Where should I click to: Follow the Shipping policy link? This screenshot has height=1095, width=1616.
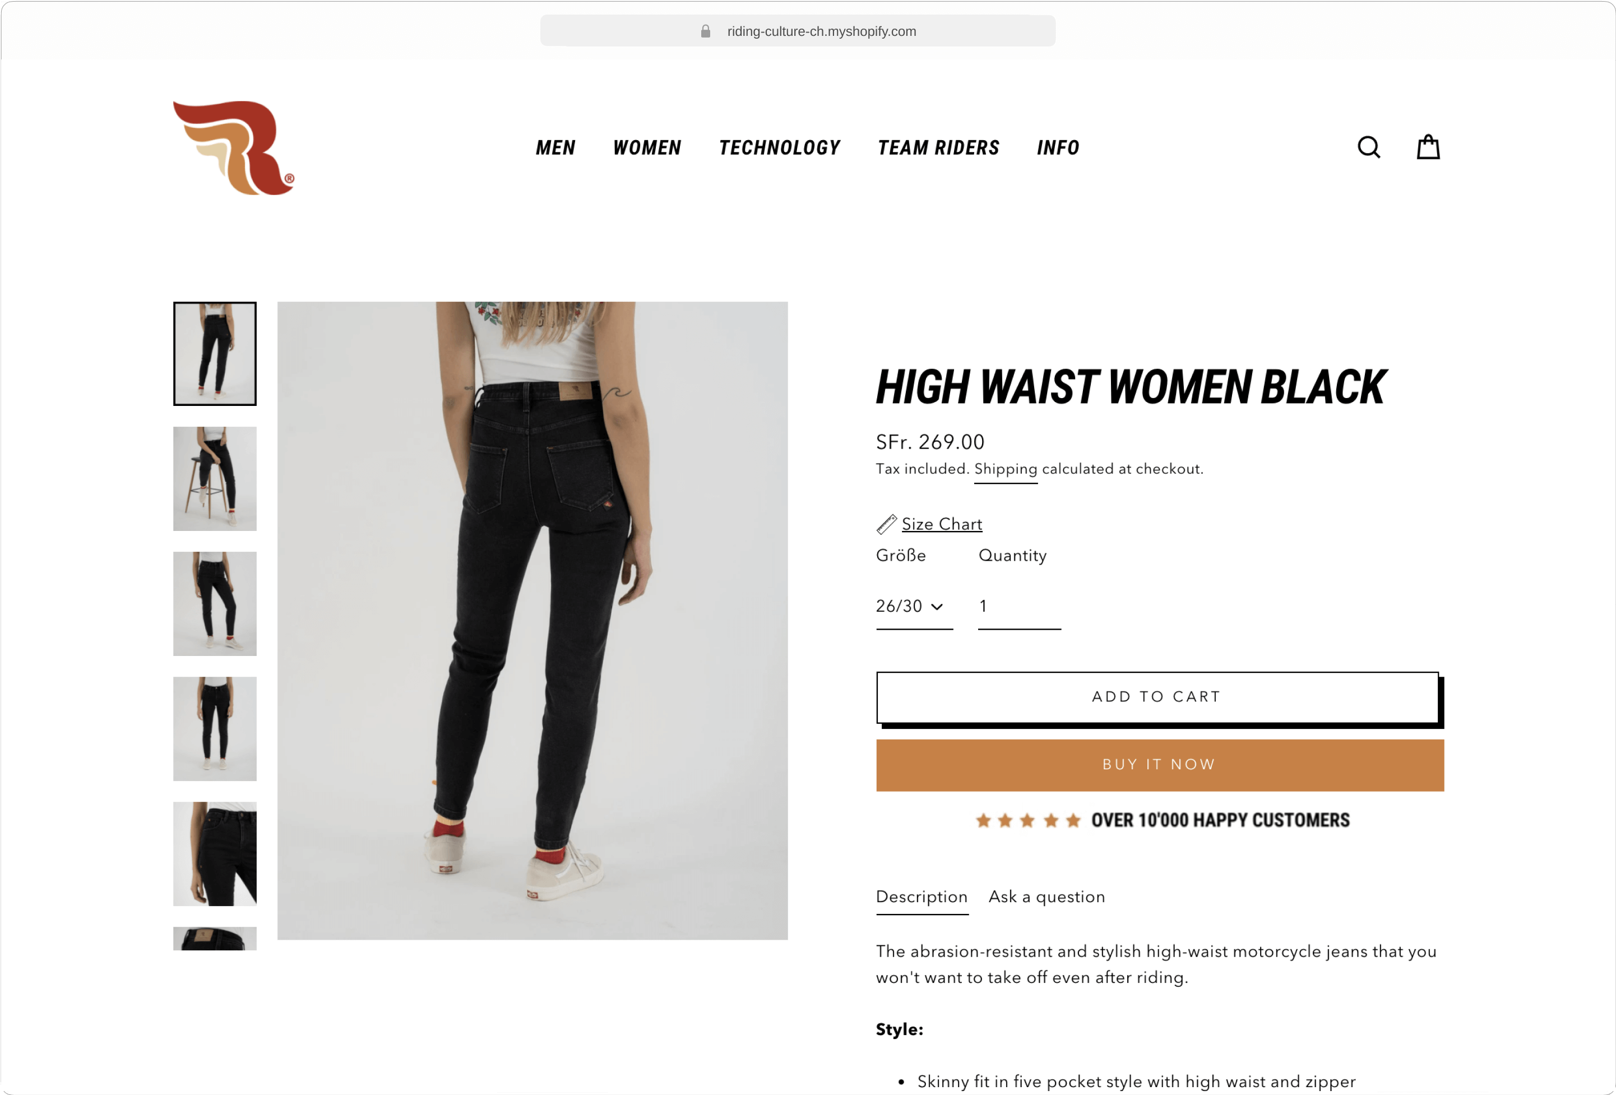pyautogui.click(x=1006, y=470)
